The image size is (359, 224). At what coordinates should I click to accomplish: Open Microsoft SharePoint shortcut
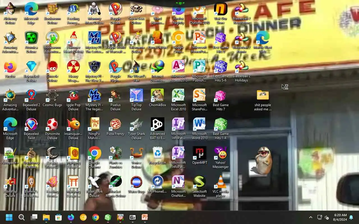(200, 100)
